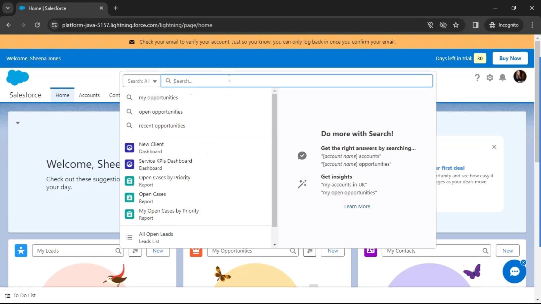Click the New Client dashboard icon

[129, 148]
